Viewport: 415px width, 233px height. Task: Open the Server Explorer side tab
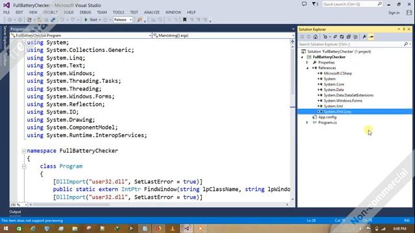pos(5,38)
